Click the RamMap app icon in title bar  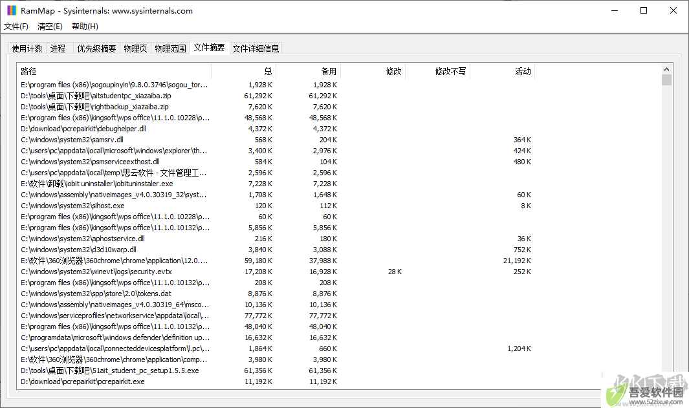pos(12,10)
